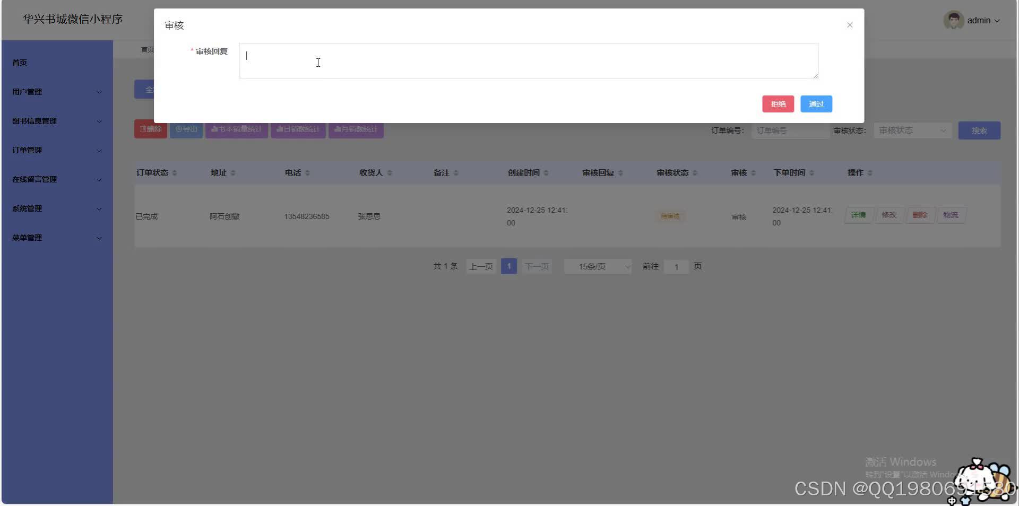Open the 15条/页 page size dropdown
This screenshot has width=1019, height=506.
pyautogui.click(x=597, y=266)
